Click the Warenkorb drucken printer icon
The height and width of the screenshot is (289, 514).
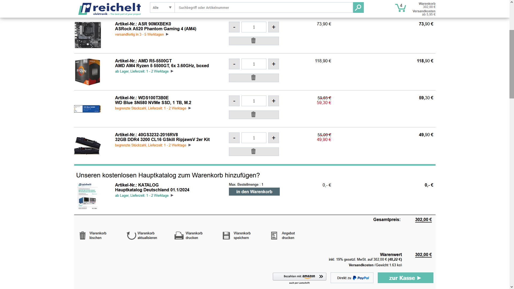click(x=179, y=235)
